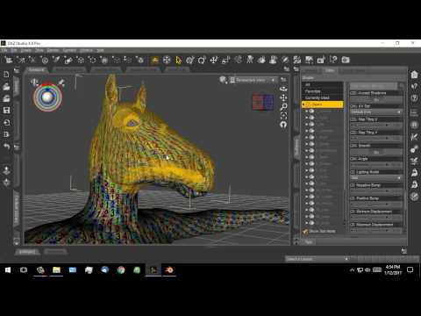Zoom the view with the magnifier viewport icon
Viewport: 421px width, 316px height.
pyautogui.click(x=283, y=106)
